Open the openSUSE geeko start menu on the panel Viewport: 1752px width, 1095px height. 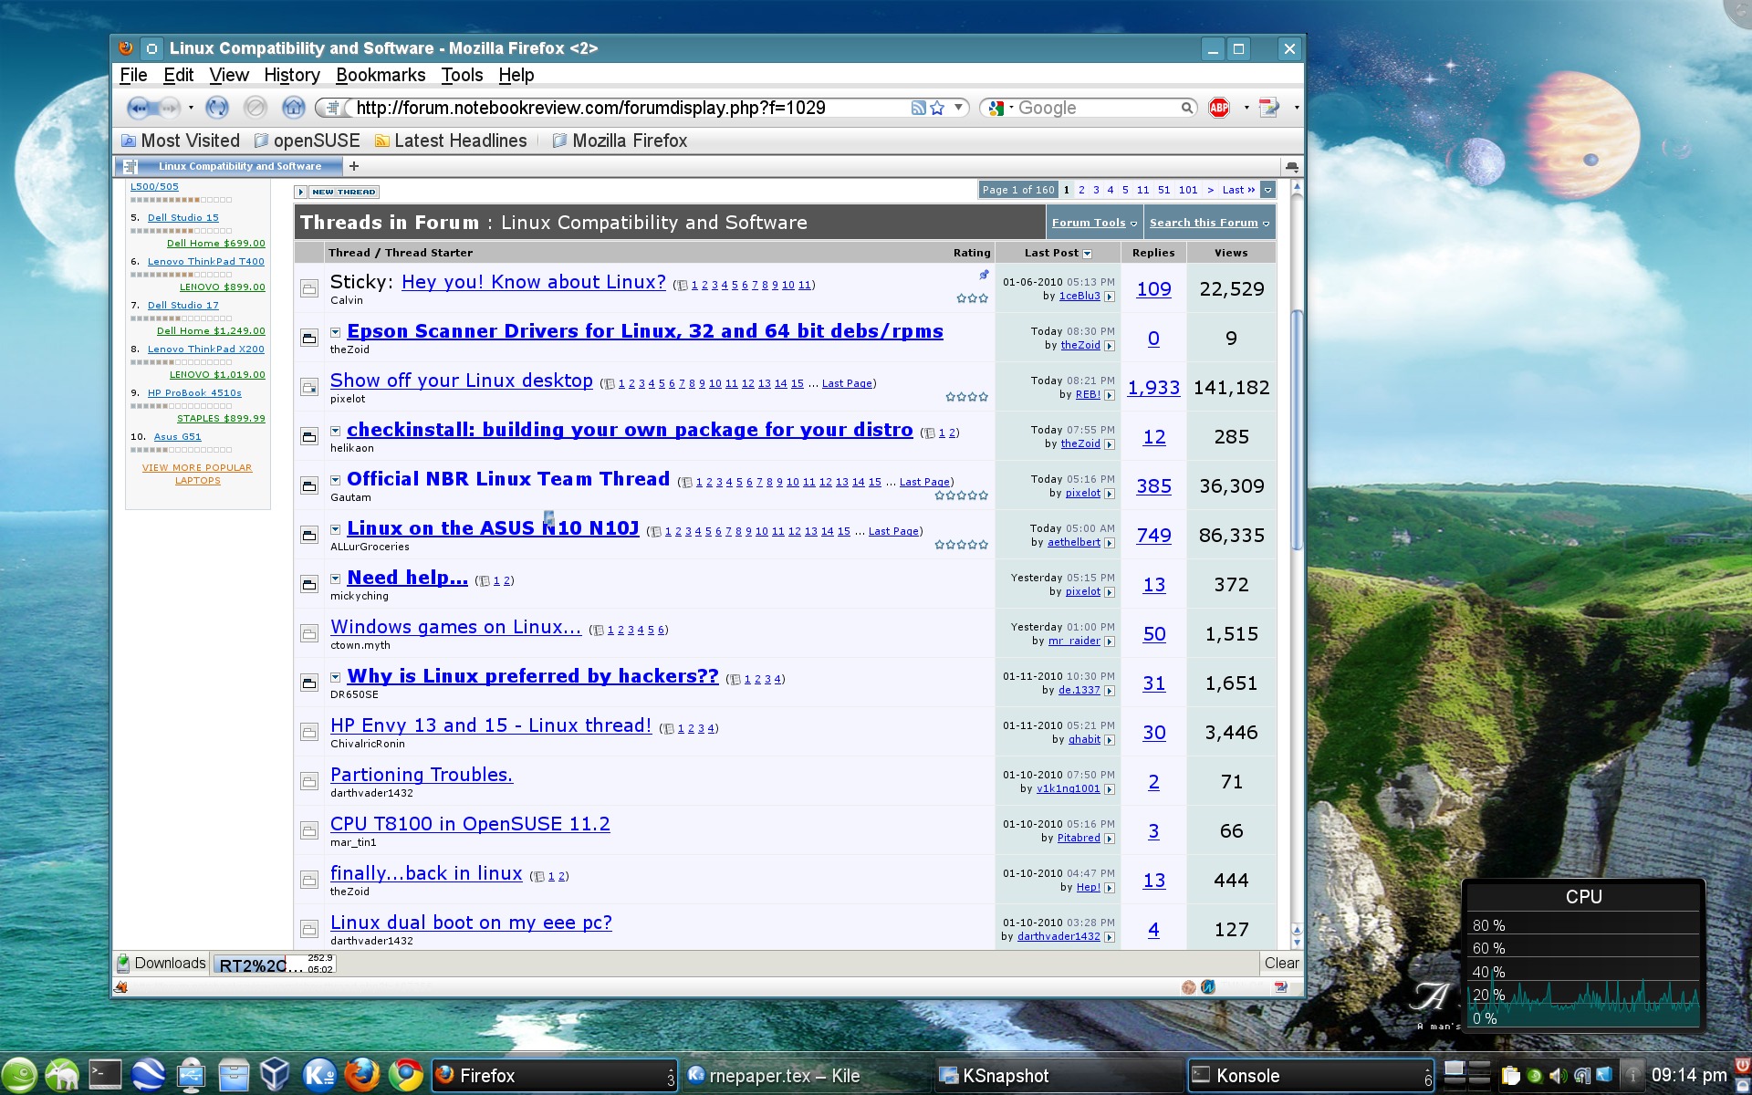(19, 1075)
